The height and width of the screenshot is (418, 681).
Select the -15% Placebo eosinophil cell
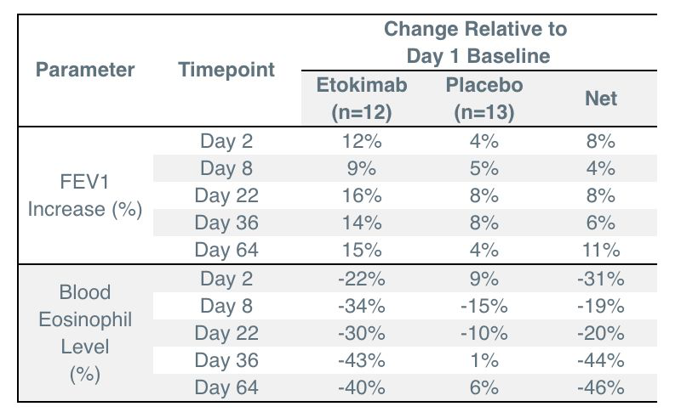[x=484, y=306]
